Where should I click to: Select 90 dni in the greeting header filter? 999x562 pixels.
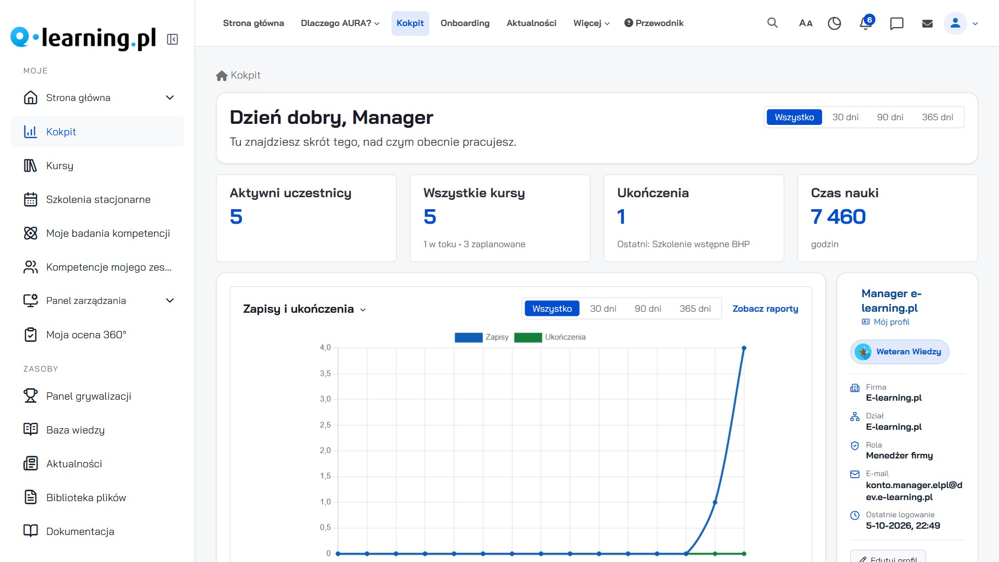890,117
